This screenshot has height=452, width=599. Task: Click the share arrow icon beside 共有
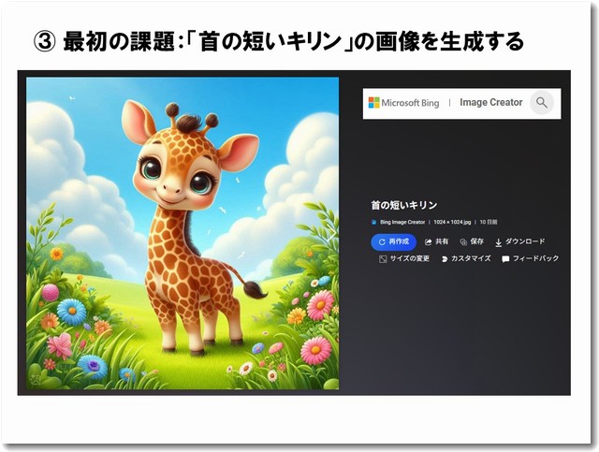429,241
